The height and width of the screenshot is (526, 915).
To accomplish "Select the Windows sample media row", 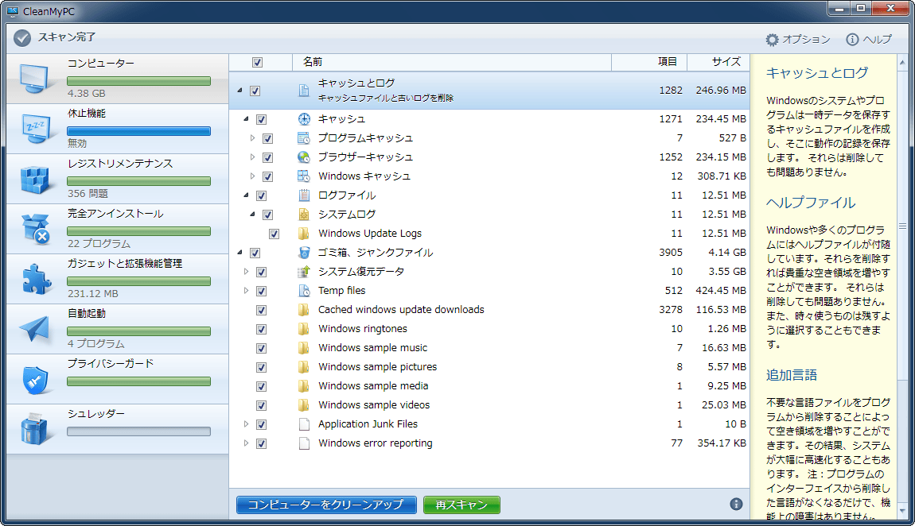I will 489,386.
